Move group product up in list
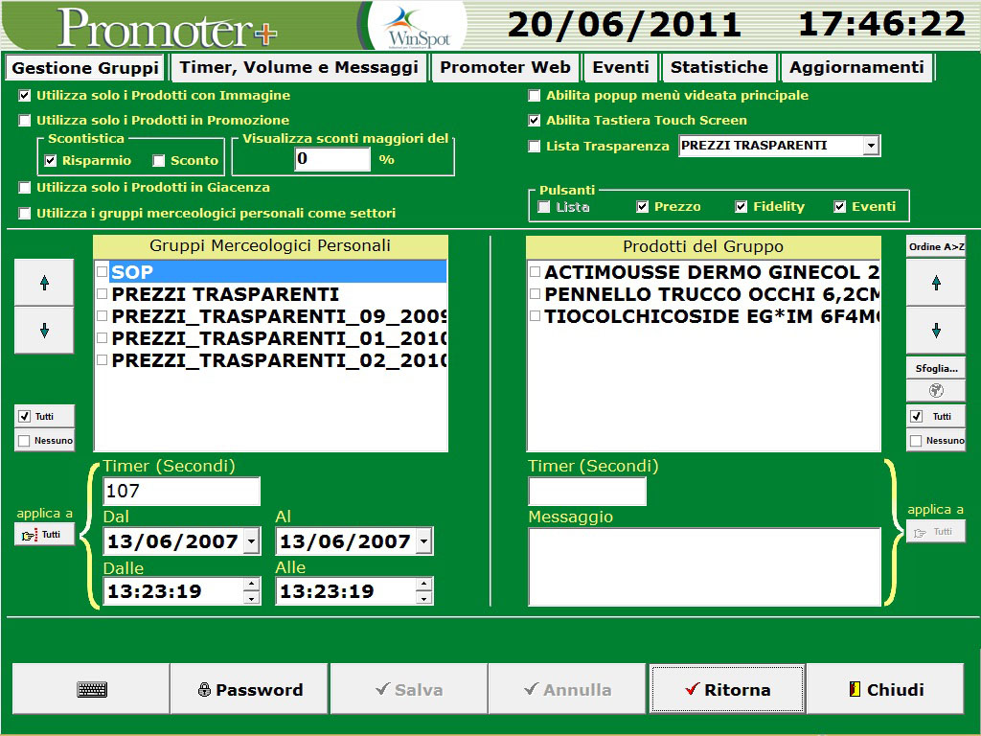This screenshot has height=736, width=981. tap(936, 283)
